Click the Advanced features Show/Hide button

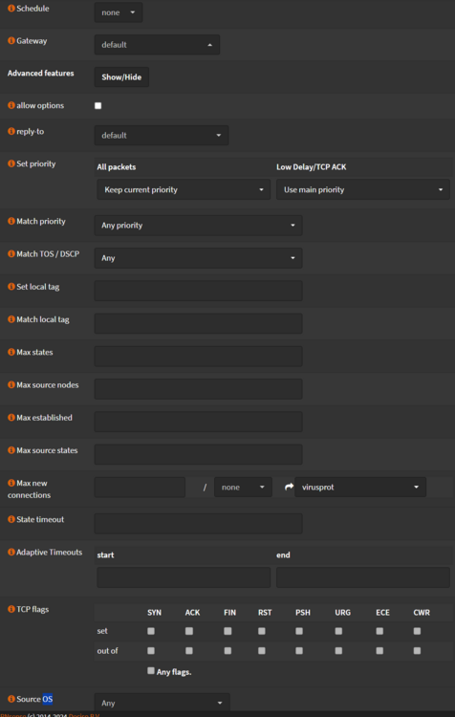pos(121,77)
